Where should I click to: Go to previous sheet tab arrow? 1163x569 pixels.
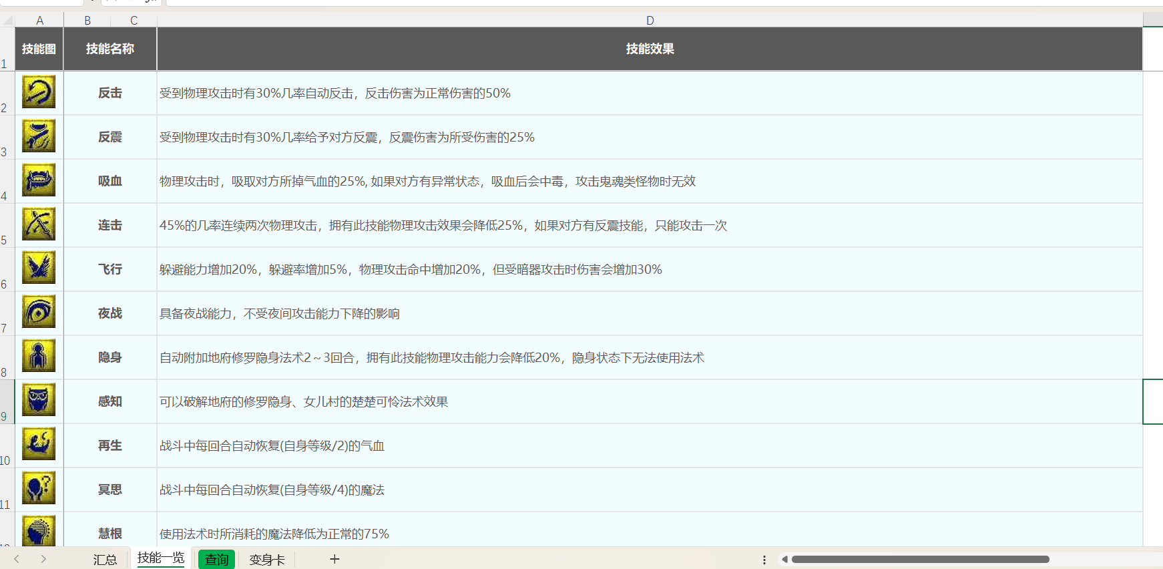17,559
